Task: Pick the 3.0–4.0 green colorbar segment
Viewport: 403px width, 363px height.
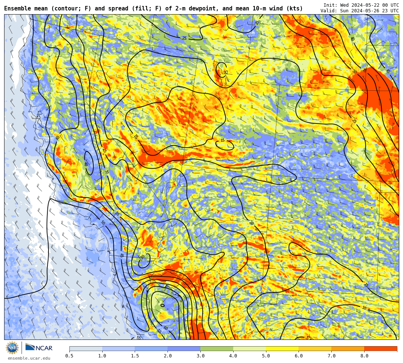Action: coord(217,348)
